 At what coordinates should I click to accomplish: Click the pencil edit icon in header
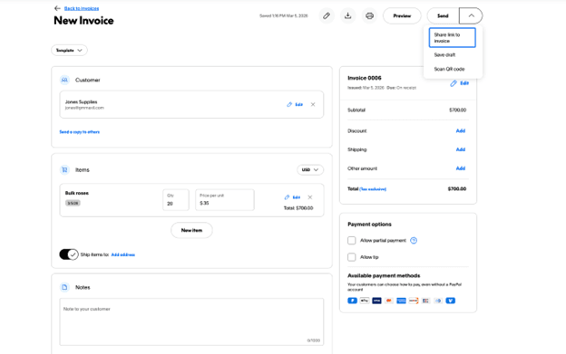point(327,16)
